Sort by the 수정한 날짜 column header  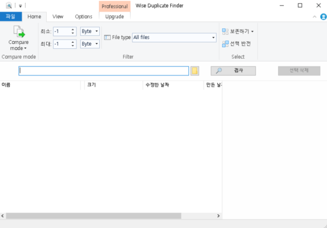(174, 85)
